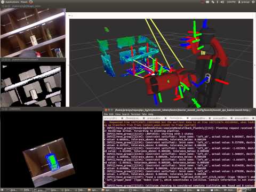Open the terminal Help menu
Image resolution: width=256 pixels, height=192 pixels.
click(150, 114)
